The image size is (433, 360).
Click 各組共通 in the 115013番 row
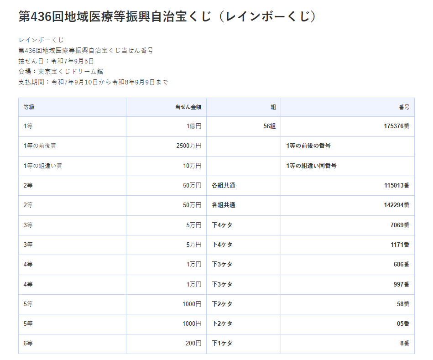[224, 186]
